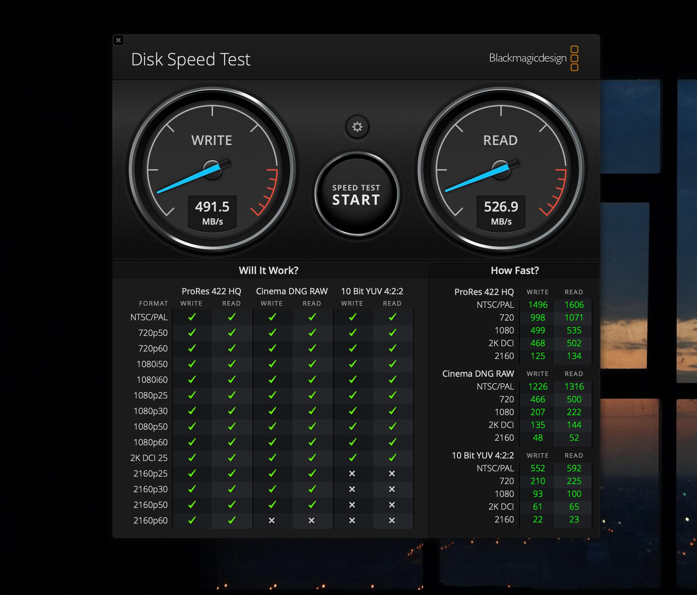Click the green check for 720p60 ProRes read
Image resolution: width=697 pixels, height=595 pixels.
[232, 348]
